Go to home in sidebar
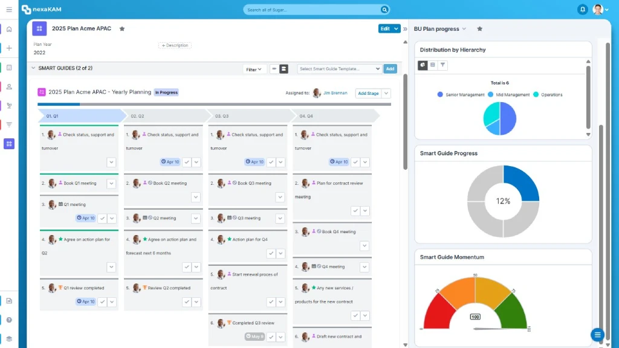The image size is (619, 348). click(x=9, y=29)
